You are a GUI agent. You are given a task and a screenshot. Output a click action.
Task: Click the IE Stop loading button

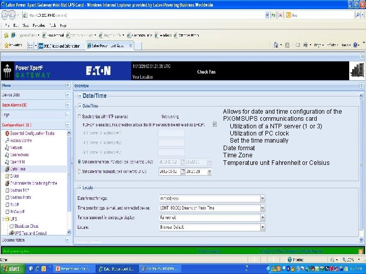280,15
